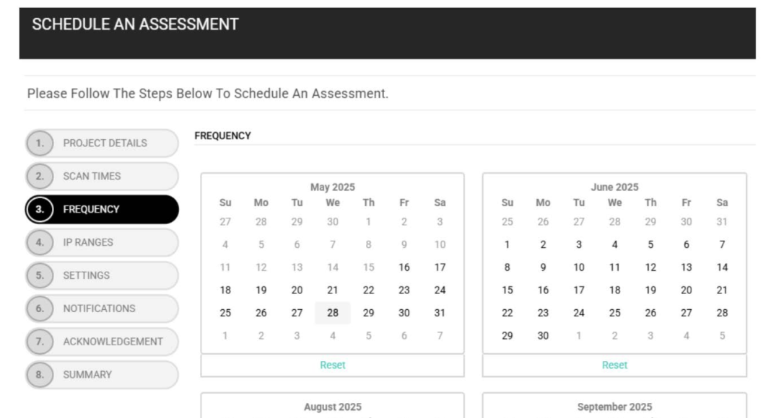Pick May 22 in the May calendar
The image size is (771, 418).
368,290
